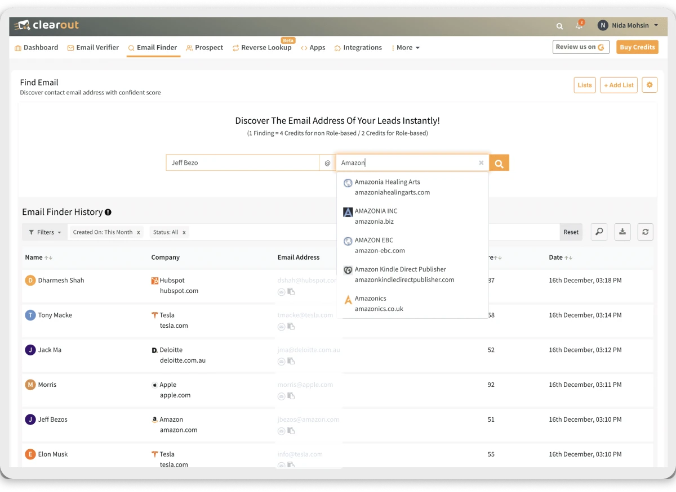This screenshot has width=676, height=492.
Task: Click the Clearout logo
Action: [47, 25]
